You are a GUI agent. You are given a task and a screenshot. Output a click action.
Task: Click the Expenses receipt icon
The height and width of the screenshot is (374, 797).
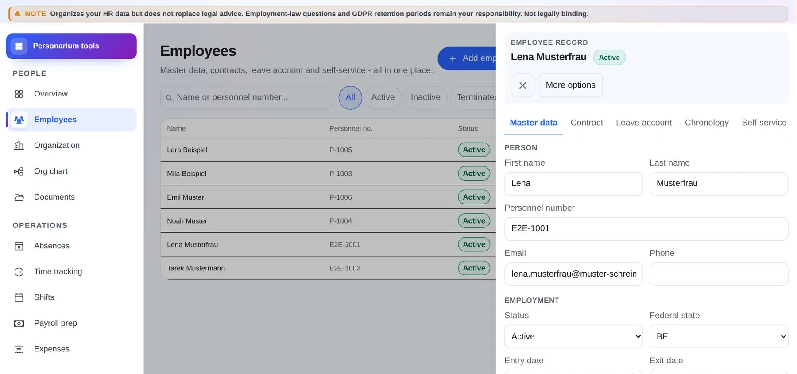pyautogui.click(x=19, y=349)
